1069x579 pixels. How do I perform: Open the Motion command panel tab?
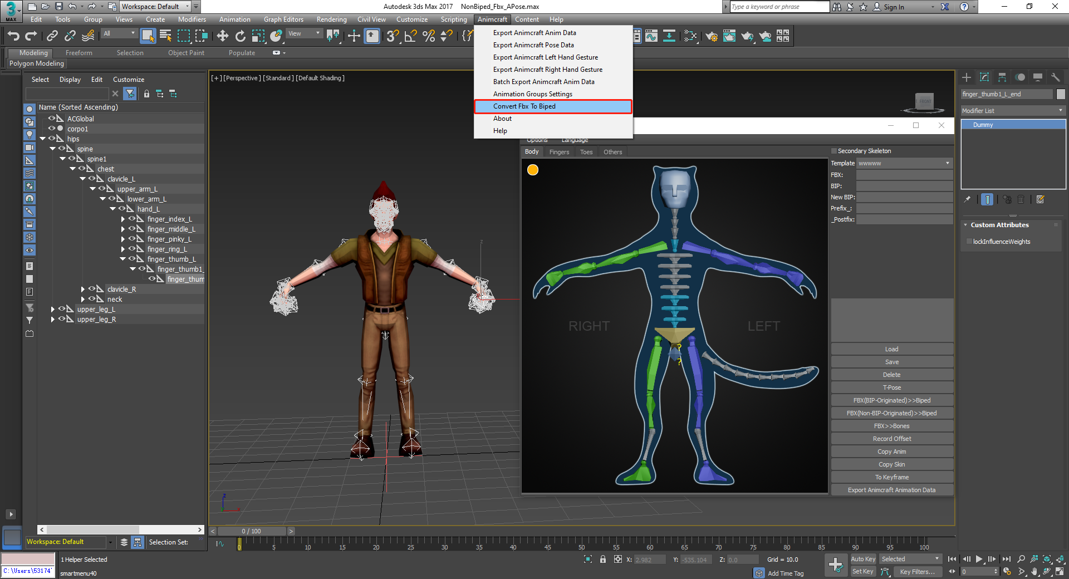[x=1020, y=77]
